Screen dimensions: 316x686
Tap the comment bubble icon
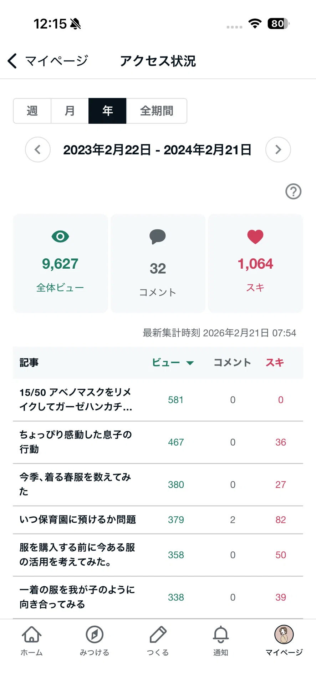coord(158,237)
